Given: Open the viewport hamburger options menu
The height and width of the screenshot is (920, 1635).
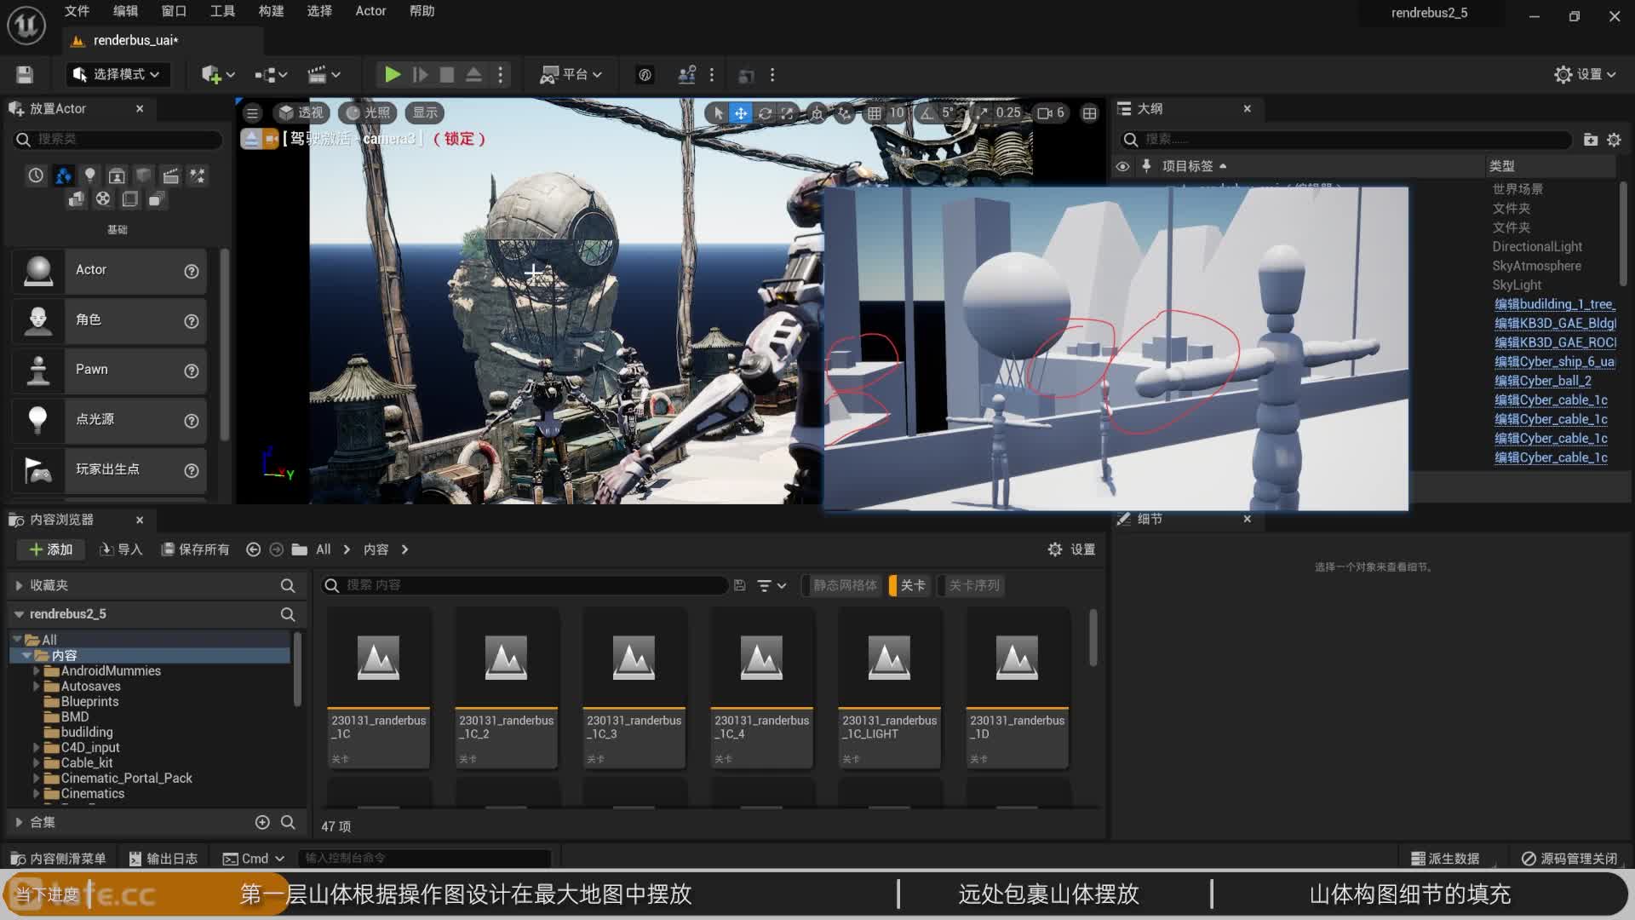Looking at the screenshot, I should [252, 112].
